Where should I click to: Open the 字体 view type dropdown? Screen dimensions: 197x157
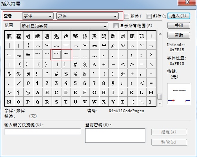click(x=38, y=16)
